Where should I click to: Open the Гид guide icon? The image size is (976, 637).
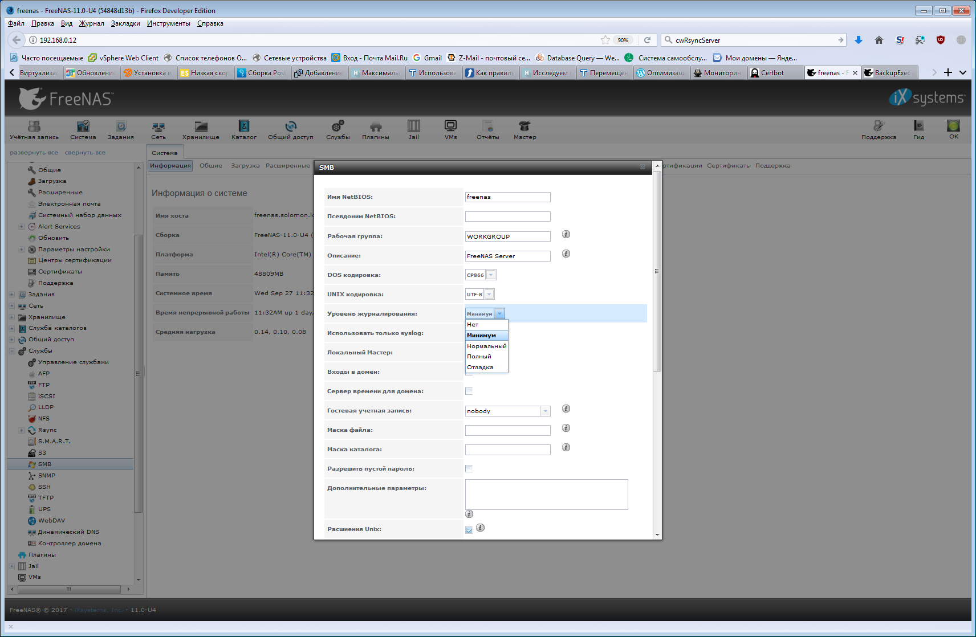click(x=918, y=130)
